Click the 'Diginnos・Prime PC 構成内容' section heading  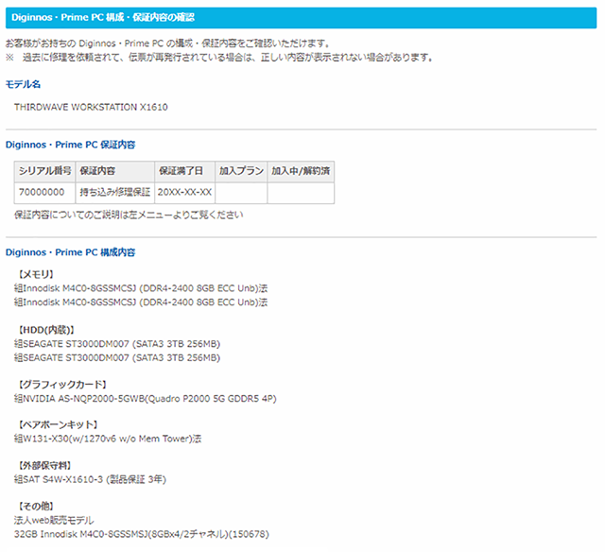coord(70,252)
